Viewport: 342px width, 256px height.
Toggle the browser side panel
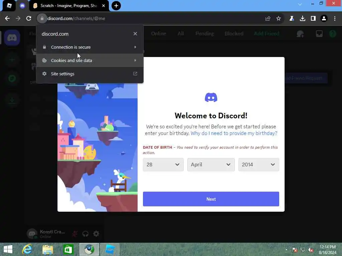tap(313, 19)
